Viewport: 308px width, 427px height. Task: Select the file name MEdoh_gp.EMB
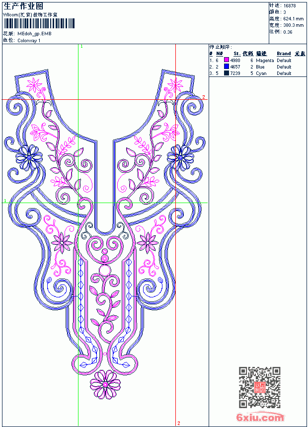pyautogui.click(x=34, y=34)
